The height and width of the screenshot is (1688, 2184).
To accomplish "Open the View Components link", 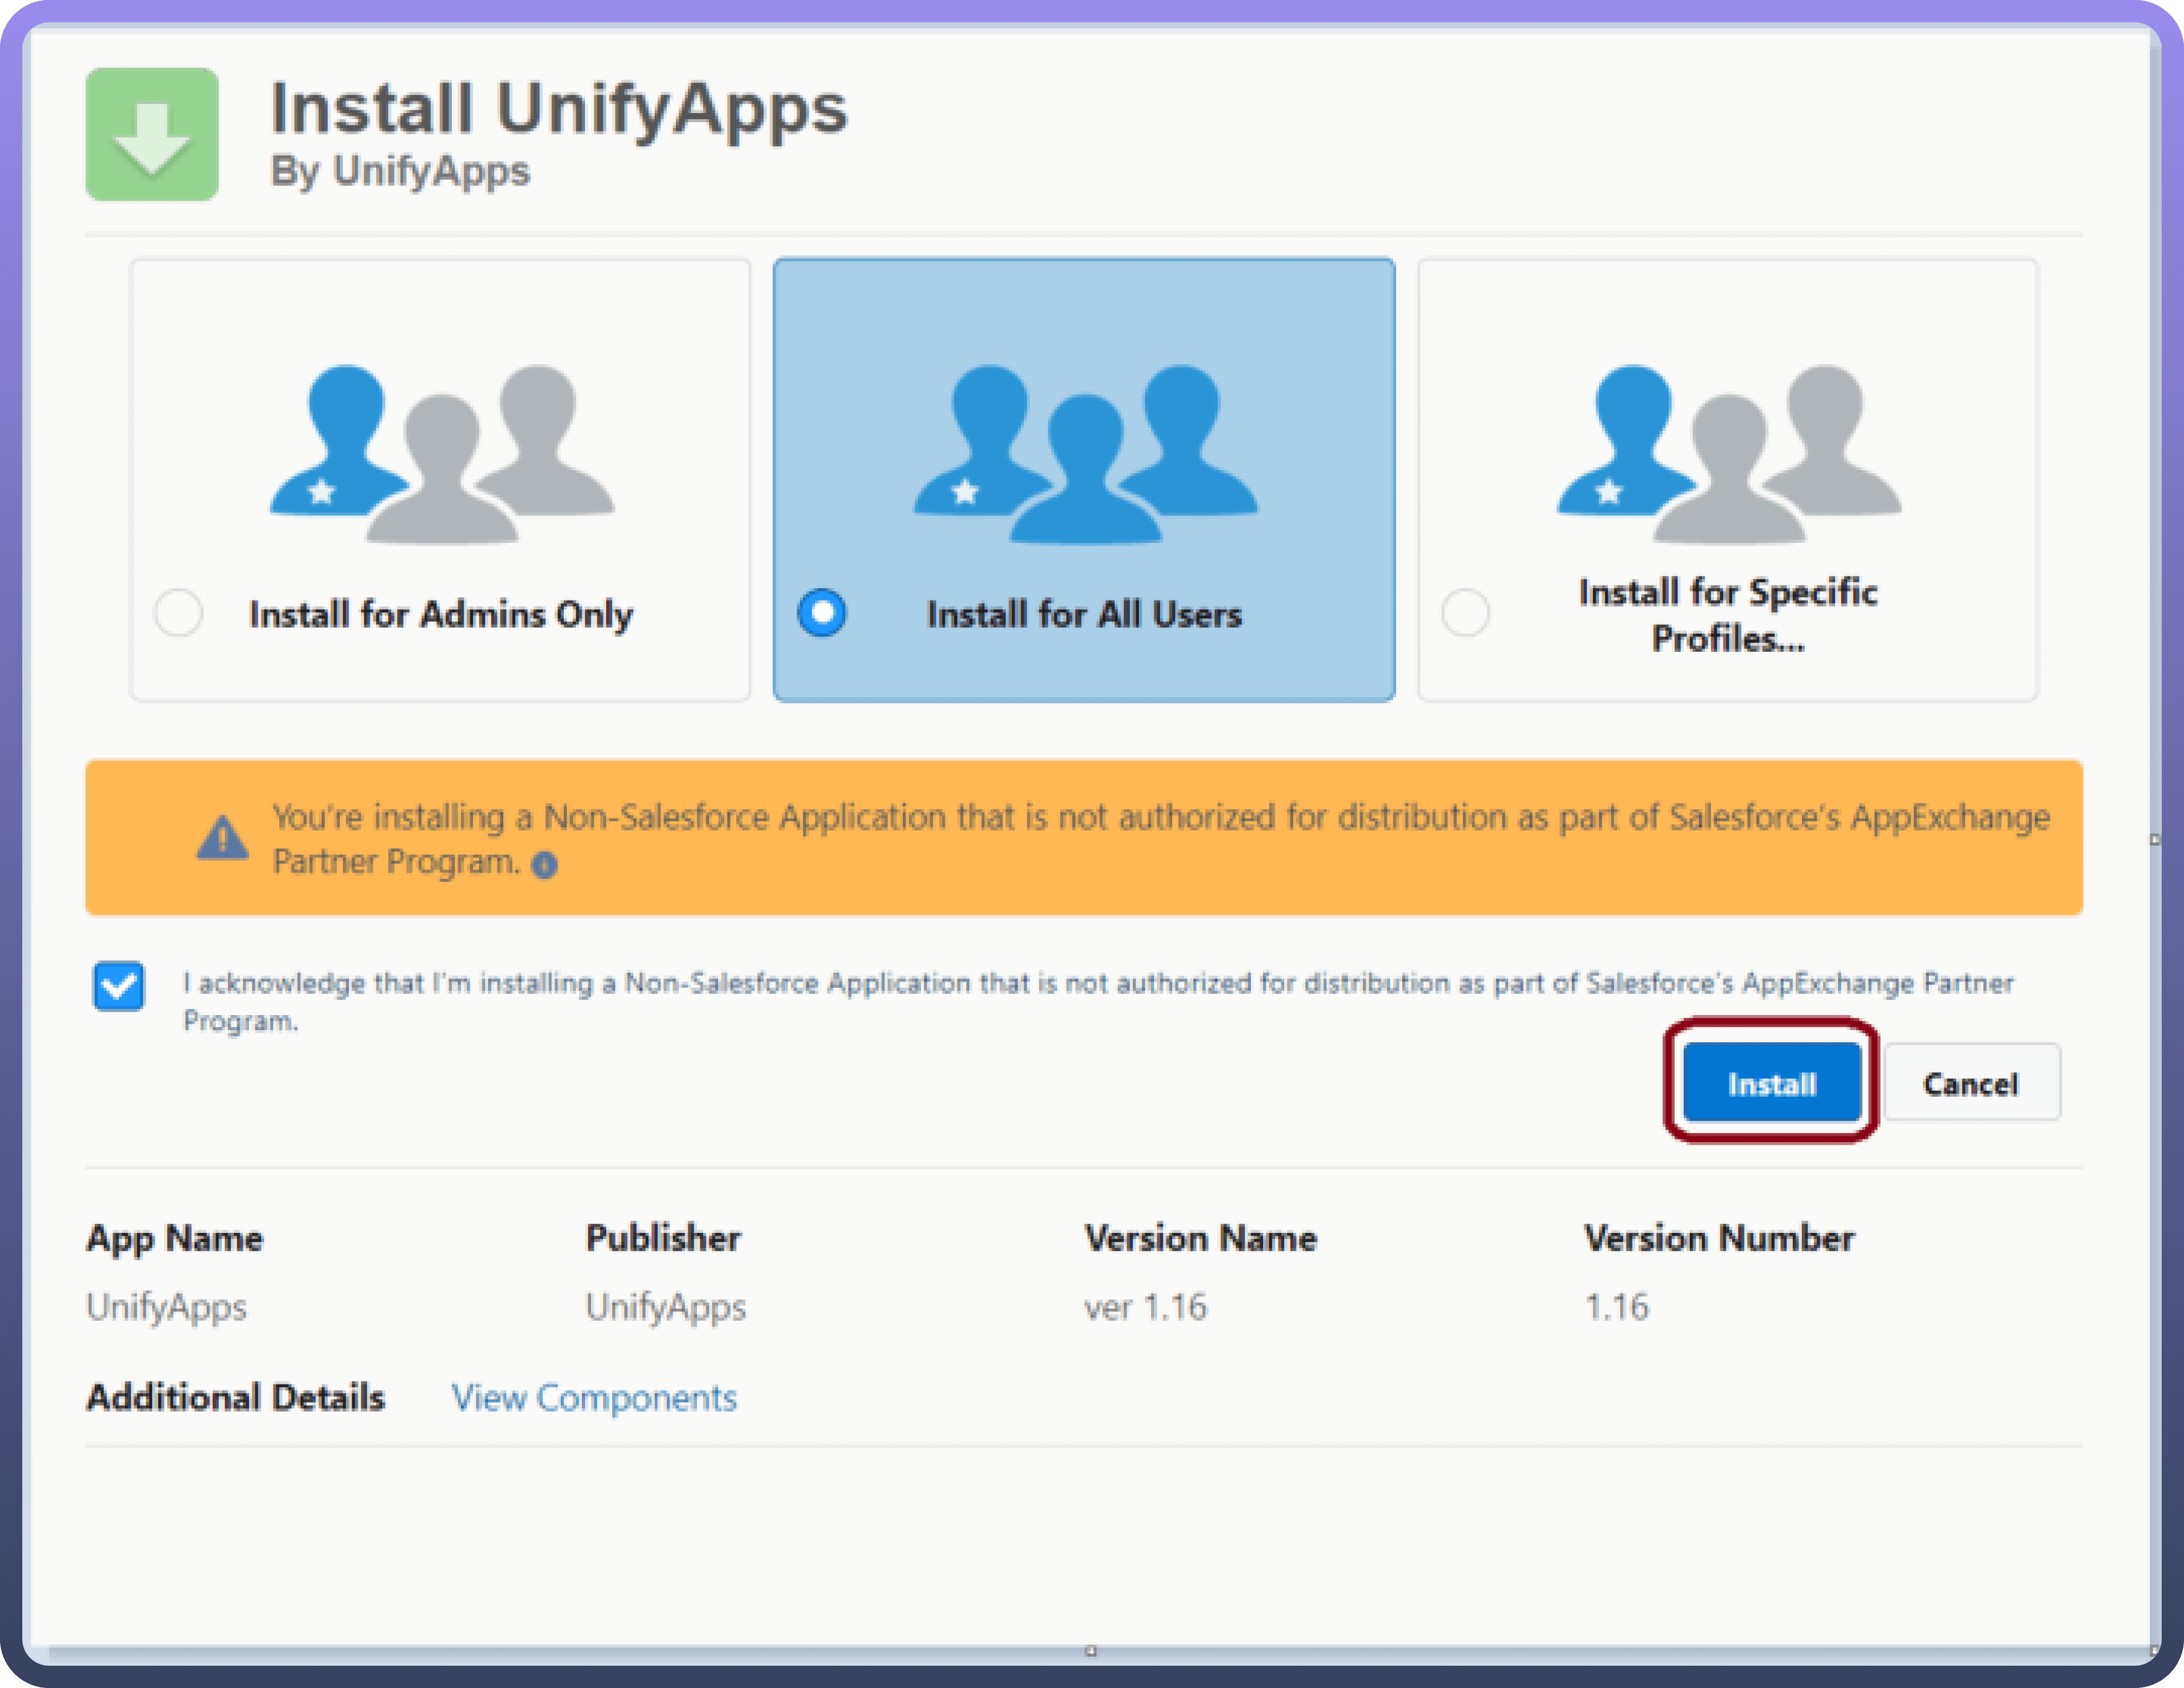I will tap(593, 1397).
